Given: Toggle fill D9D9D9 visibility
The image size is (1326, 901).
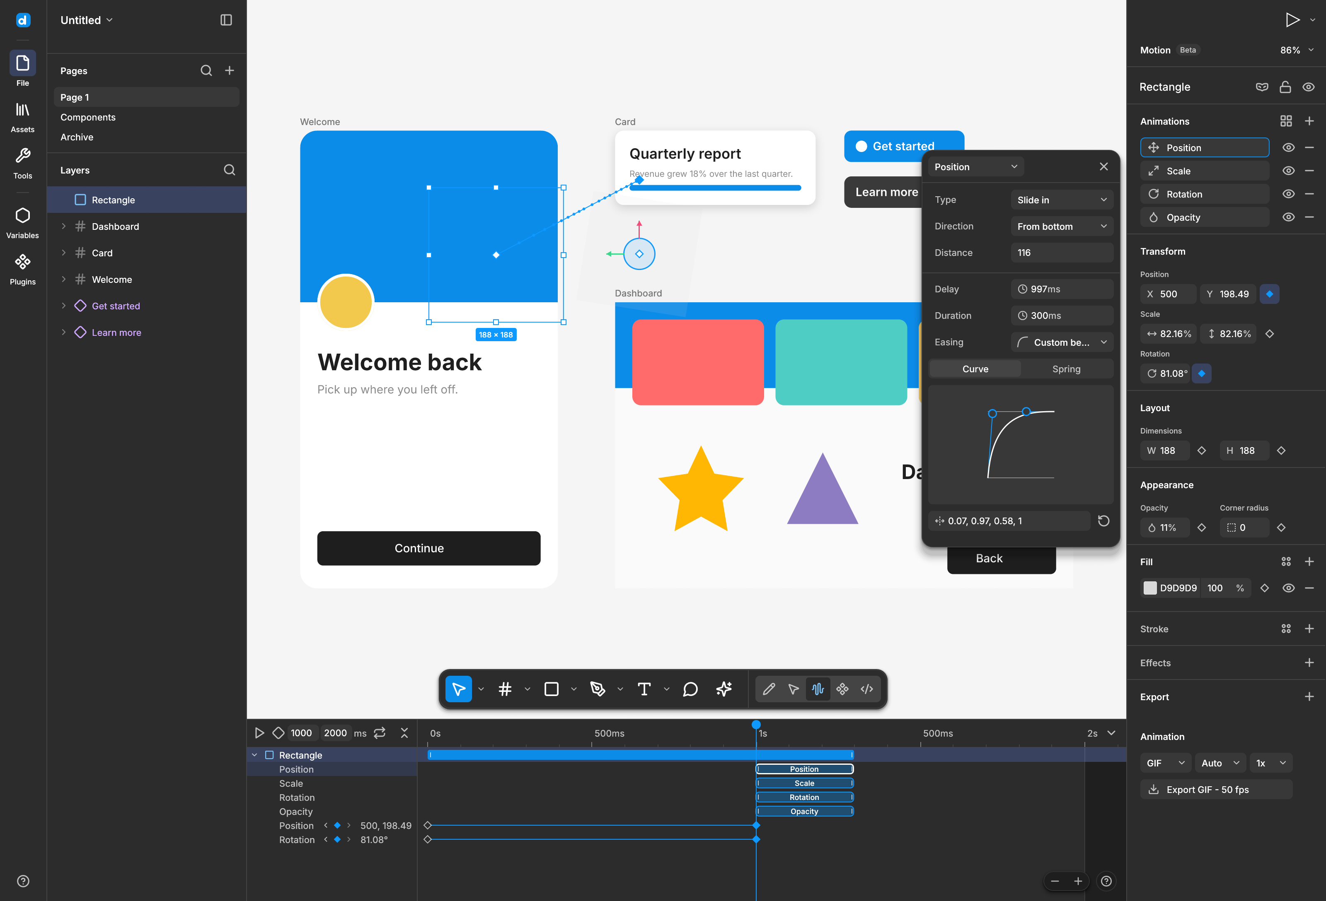Looking at the screenshot, I should 1288,588.
